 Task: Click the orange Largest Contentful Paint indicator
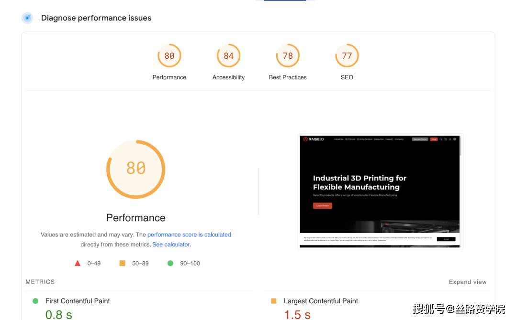pyautogui.click(x=274, y=301)
